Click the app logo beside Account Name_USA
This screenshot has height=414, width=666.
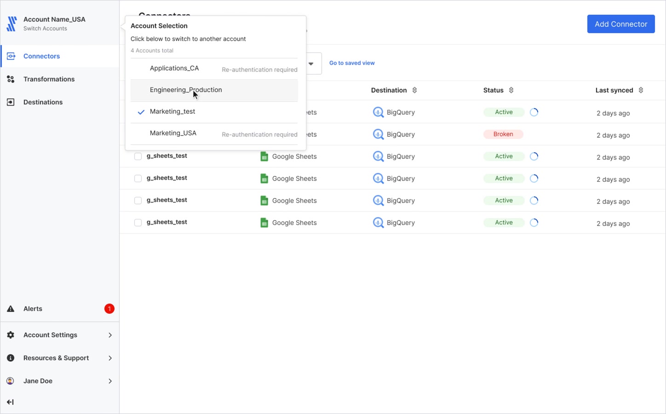click(x=11, y=23)
